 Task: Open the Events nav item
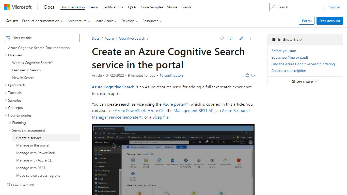[186, 7]
